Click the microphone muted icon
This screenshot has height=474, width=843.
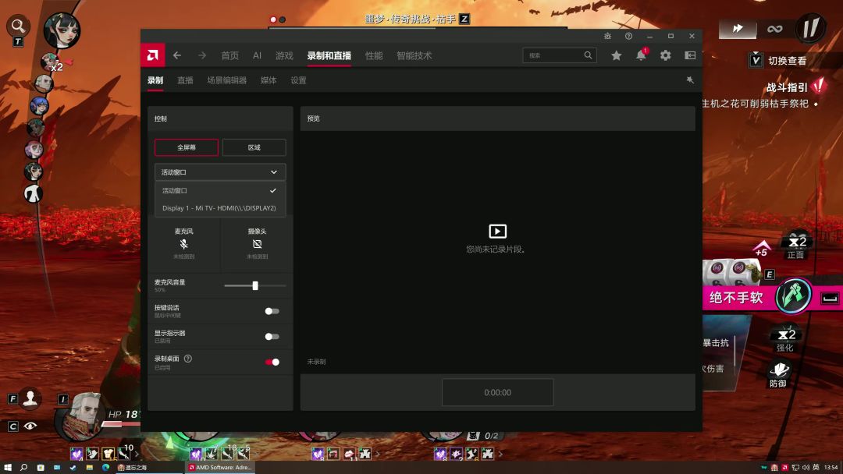click(184, 244)
